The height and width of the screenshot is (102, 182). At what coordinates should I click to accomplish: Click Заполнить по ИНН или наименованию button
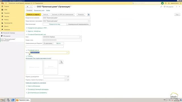point(63,14)
